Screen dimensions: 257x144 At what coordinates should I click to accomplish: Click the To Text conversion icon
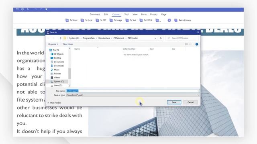pyautogui.click(x=127, y=20)
